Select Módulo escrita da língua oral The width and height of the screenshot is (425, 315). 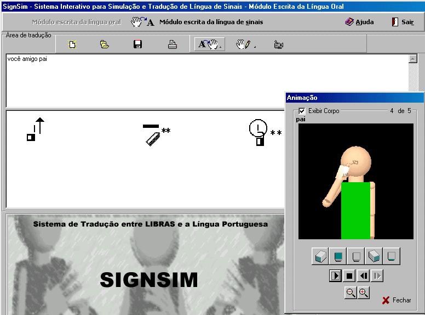[77, 22]
